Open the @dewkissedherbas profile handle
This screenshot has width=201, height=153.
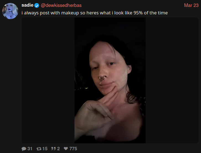pos(61,5)
